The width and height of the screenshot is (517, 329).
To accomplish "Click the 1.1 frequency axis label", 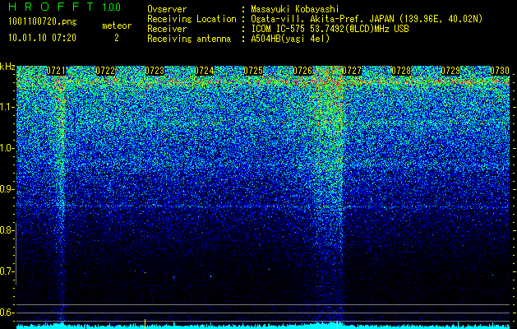I will tap(7, 107).
